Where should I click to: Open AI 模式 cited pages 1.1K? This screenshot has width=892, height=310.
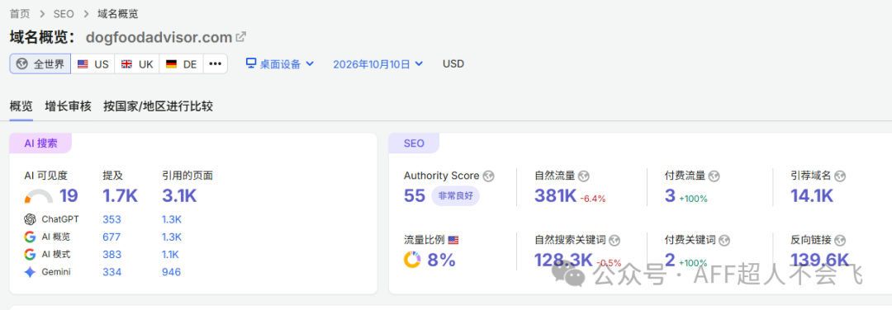coord(171,255)
